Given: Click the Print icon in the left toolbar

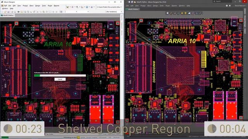Looking at the screenshot, I should click(x=12, y=12).
